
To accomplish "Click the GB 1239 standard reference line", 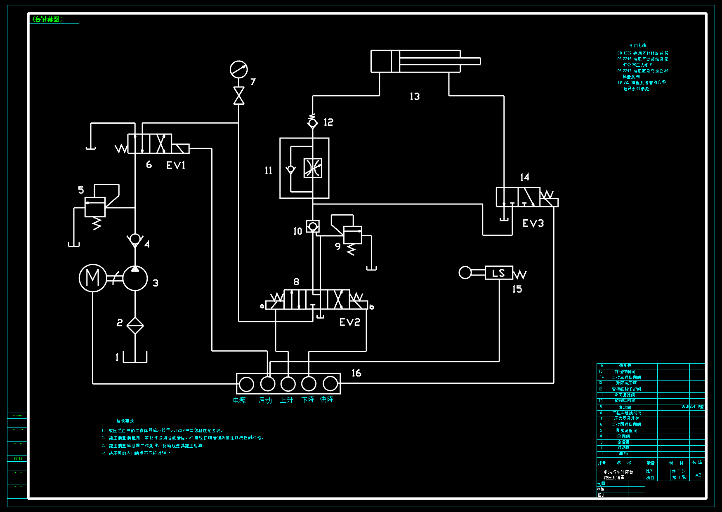I will pos(643,53).
